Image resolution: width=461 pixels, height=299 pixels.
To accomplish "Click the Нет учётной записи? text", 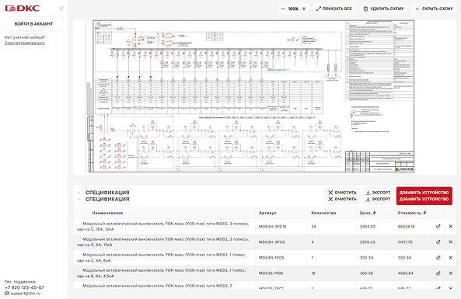I will click(25, 37).
